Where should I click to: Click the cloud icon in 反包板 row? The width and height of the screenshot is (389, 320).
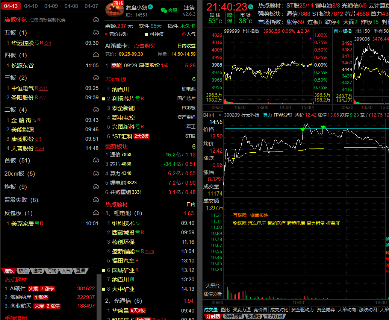point(95,213)
